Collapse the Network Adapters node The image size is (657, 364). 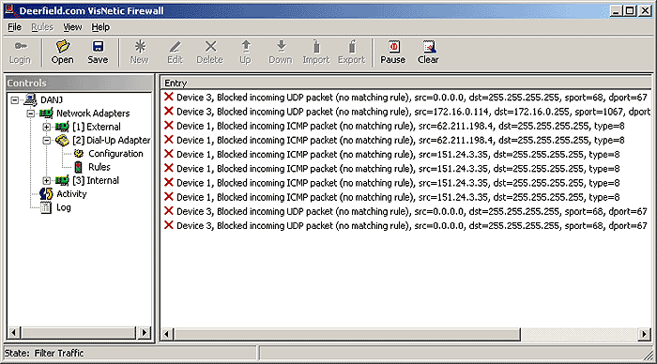[x=31, y=114]
